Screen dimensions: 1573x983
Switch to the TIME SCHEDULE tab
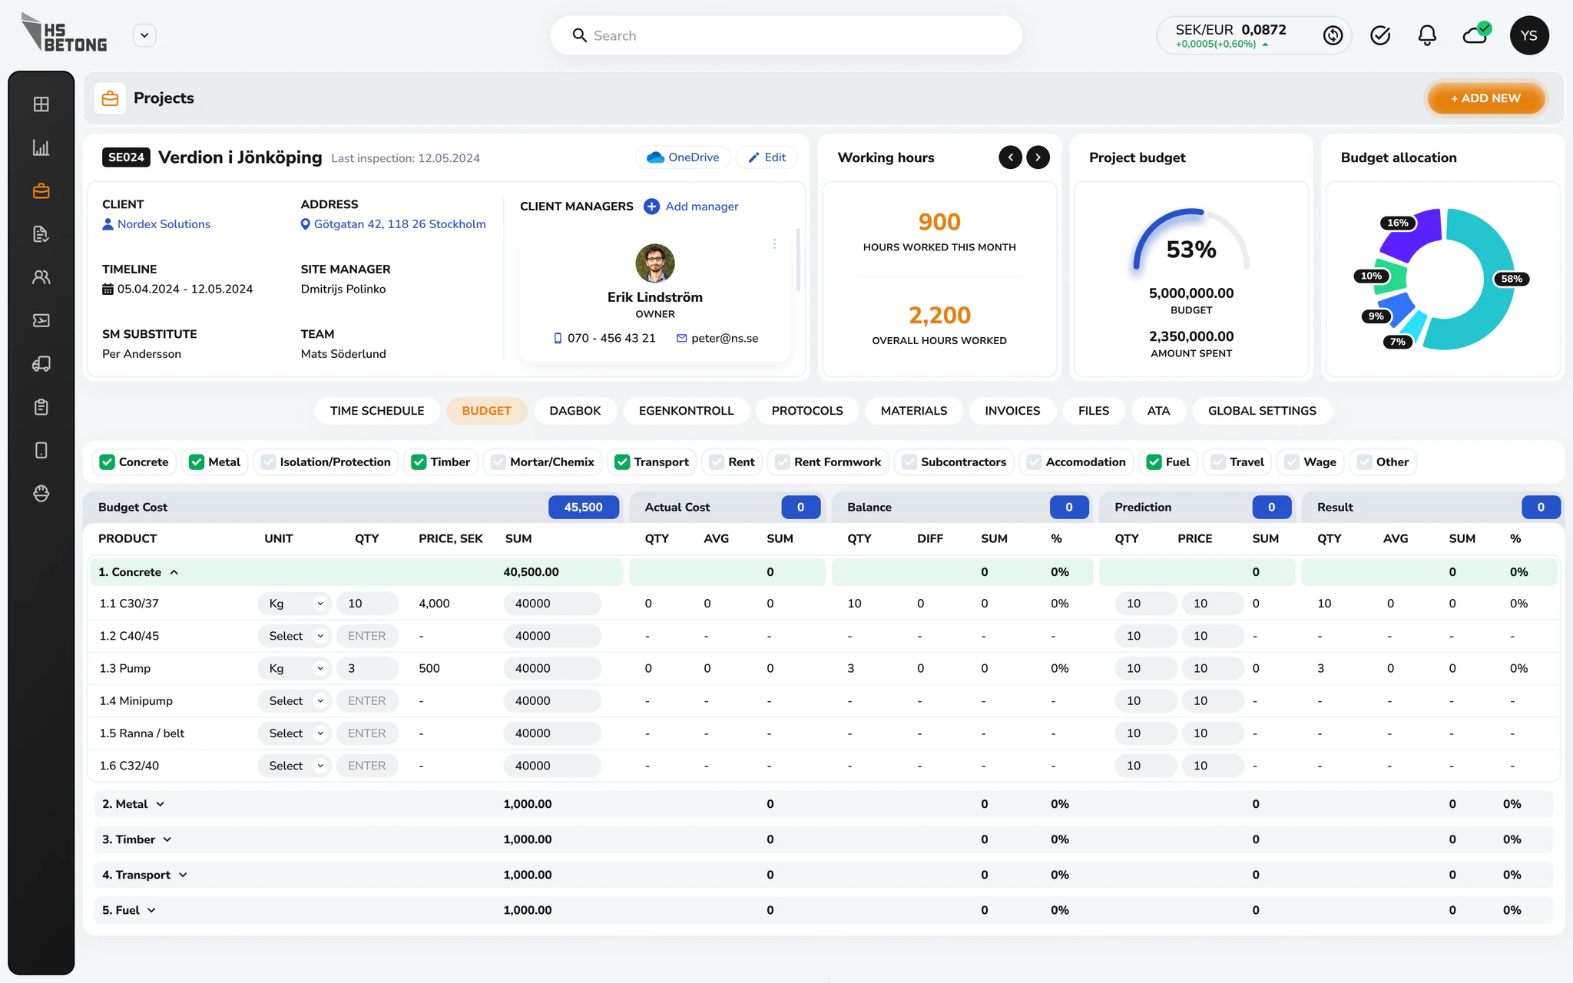[377, 411]
